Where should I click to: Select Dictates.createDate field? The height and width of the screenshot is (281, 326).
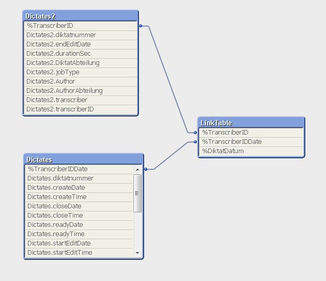[x=79, y=188]
